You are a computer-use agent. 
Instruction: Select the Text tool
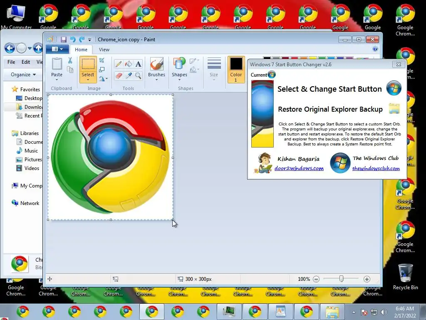(138, 64)
